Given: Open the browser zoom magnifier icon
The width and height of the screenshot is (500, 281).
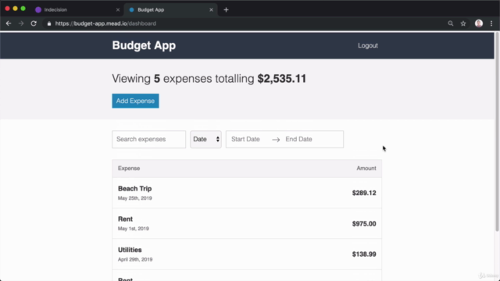Looking at the screenshot, I should 450,23.
